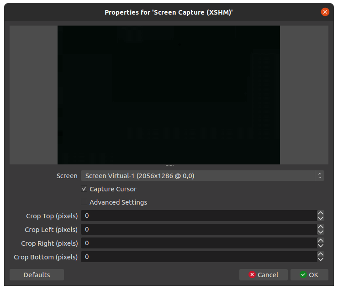338x290 pixels.
Task: Decrease Crop Top with the down arrow
Action: click(x=321, y=218)
